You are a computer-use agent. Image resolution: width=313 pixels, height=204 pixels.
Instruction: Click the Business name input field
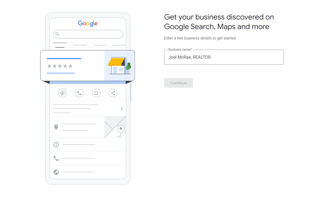tap(223, 57)
